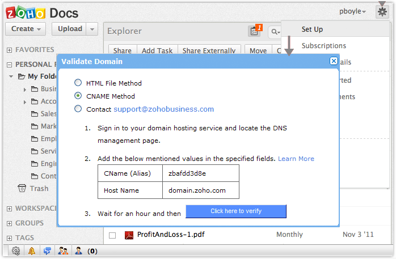The width and height of the screenshot is (396, 259).
Task: Click the Nov 3 '11 date
Action: click(358, 235)
